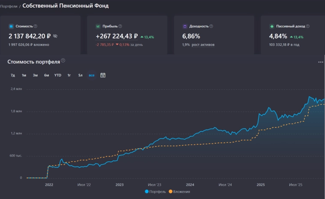The height and width of the screenshot is (199, 325).
Task: Click help icon next to Пассивный доход
Action: pos(308,26)
